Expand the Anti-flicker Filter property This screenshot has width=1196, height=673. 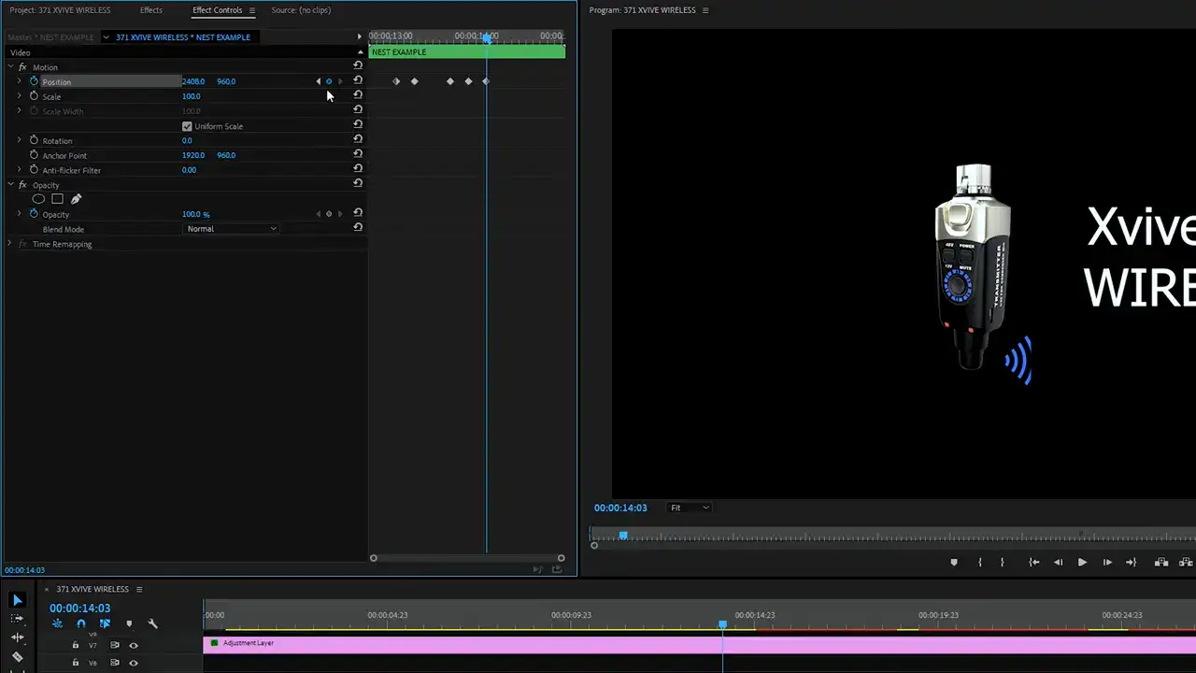coord(19,170)
